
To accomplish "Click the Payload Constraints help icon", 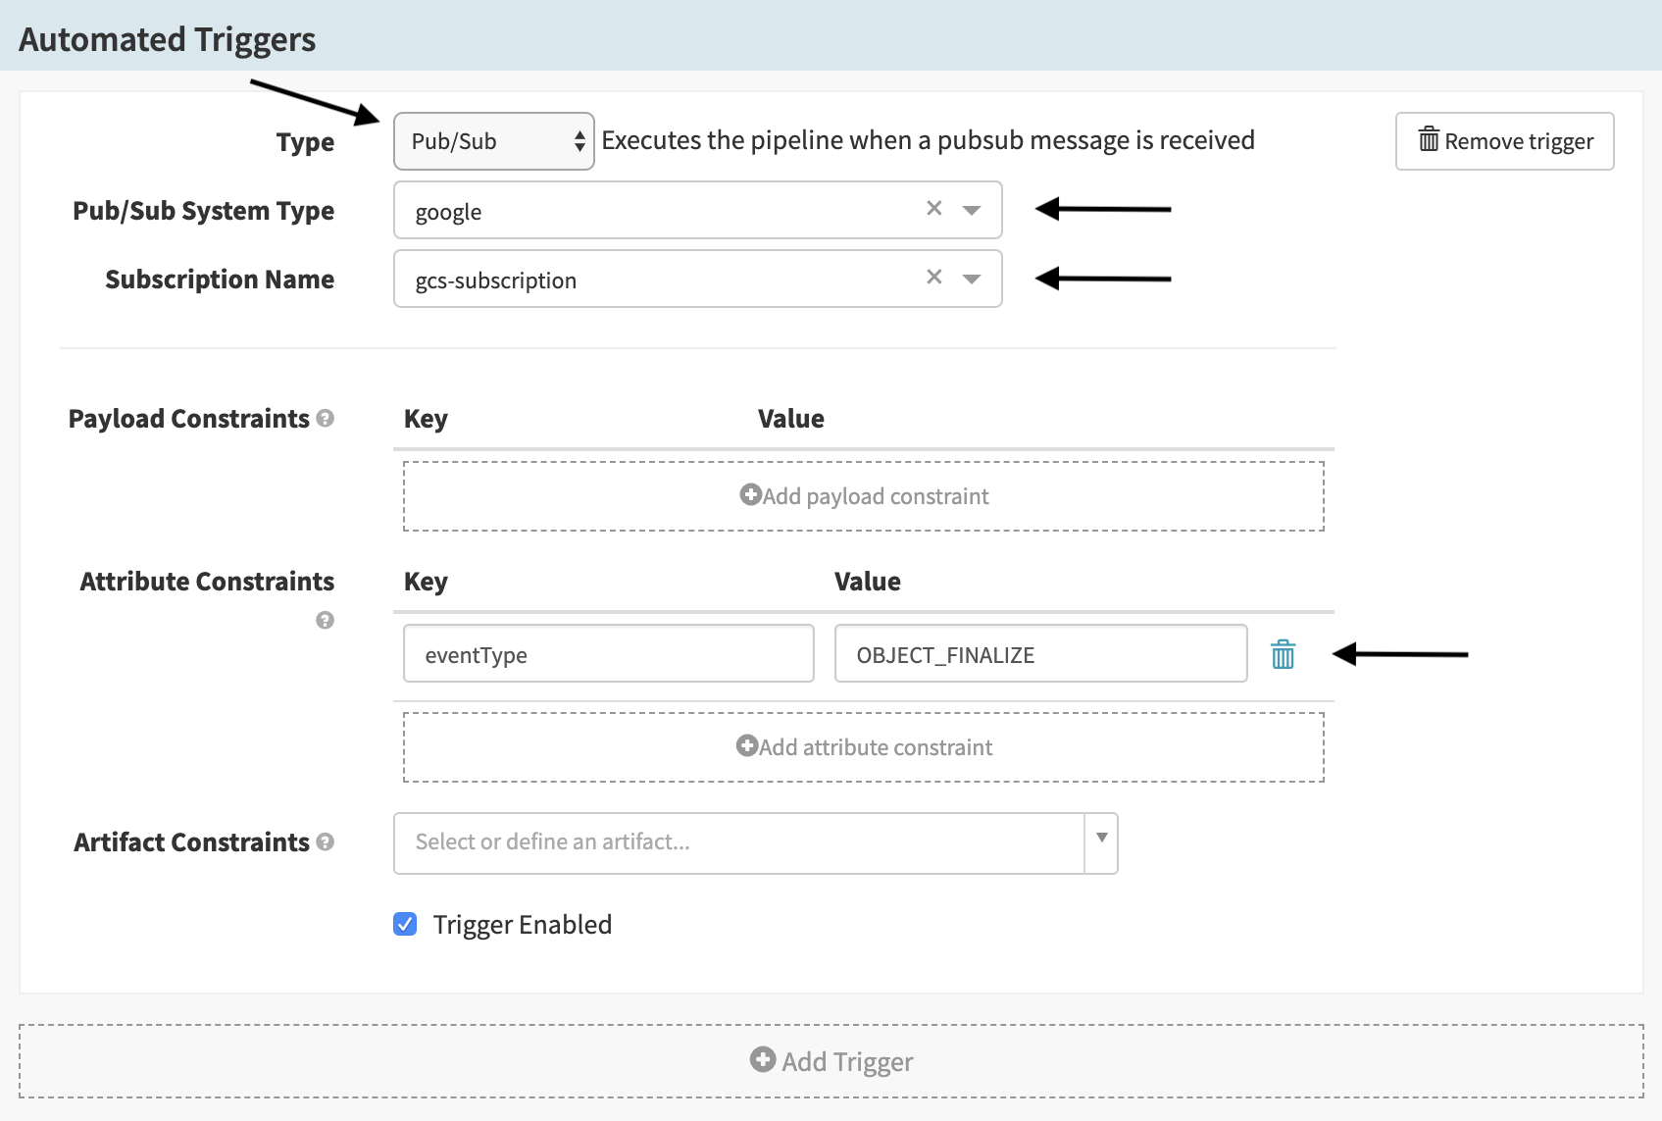I will 326,419.
